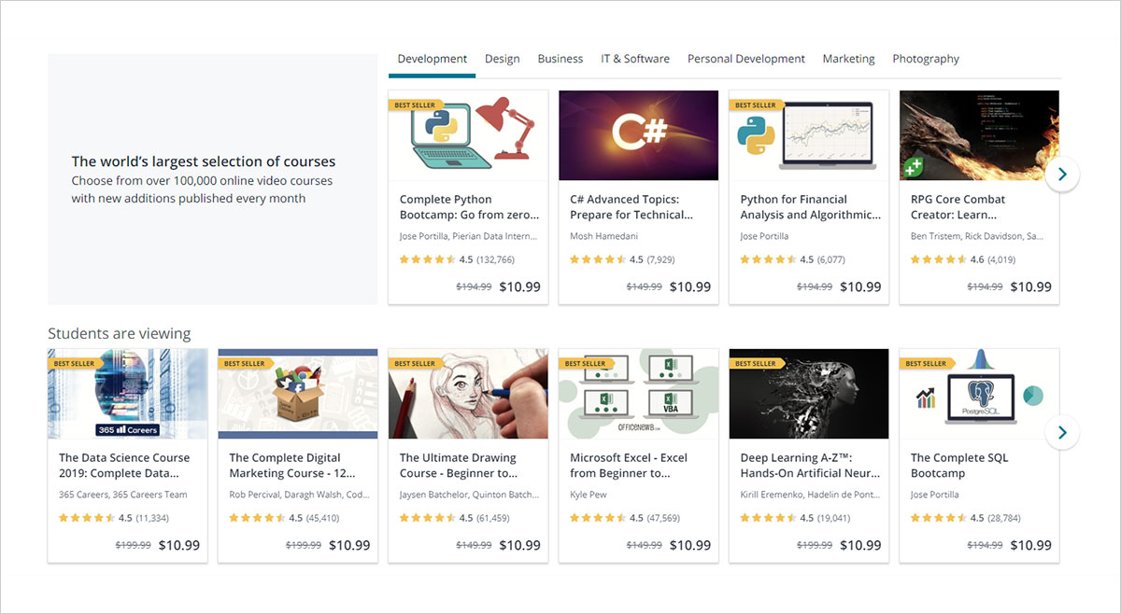
Task: Click instructor name Mosh Hamedani
Action: [605, 236]
